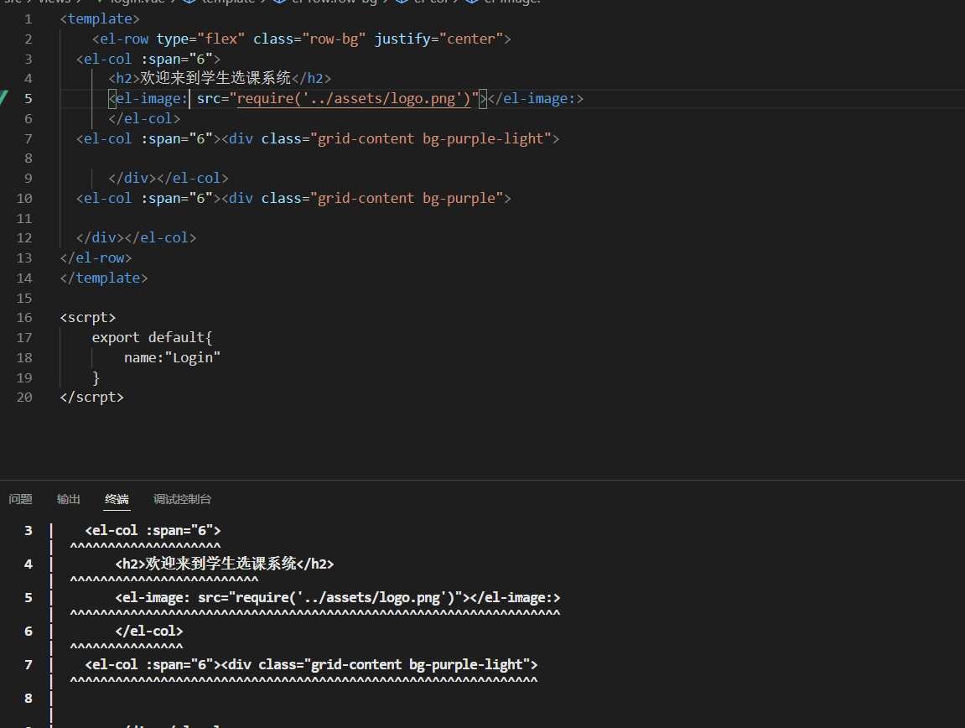Image resolution: width=965 pixels, height=728 pixels.
Task: Click the el-image line in the terminal output
Action: click(337, 598)
